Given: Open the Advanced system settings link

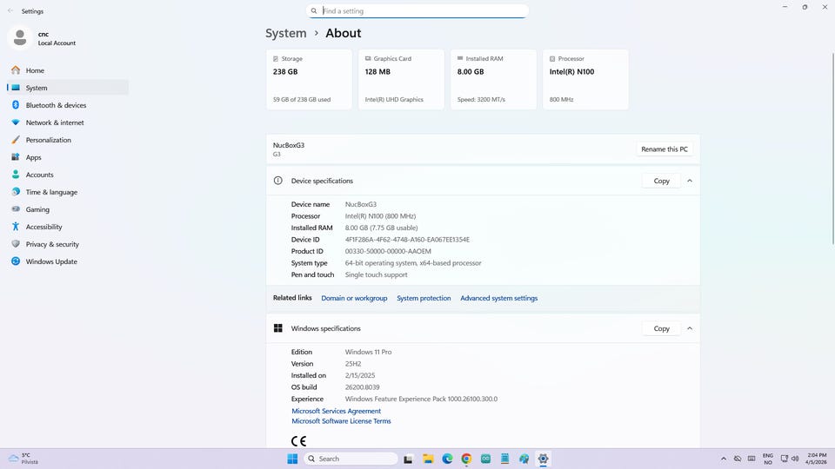Looking at the screenshot, I should click(x=498, y=298).
